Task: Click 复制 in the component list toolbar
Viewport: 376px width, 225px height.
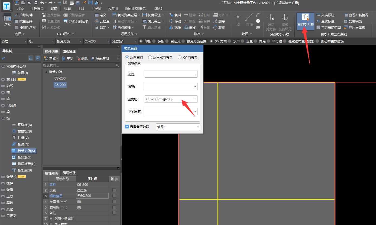Action: pos(67,58)
